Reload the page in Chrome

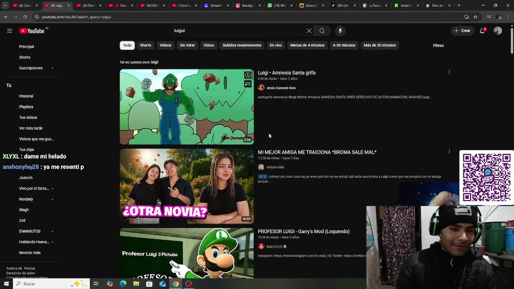point(25,17)
